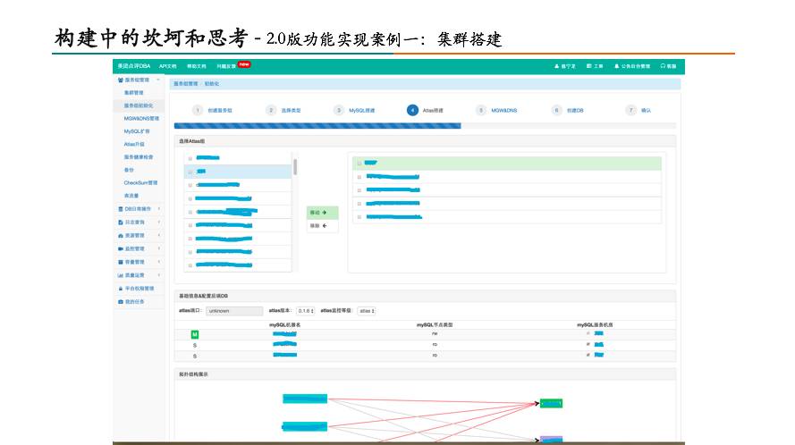Select MGW&DNS管理 in the sidebar
Screen dimensions: 795x445
click(x=141, y=119)
